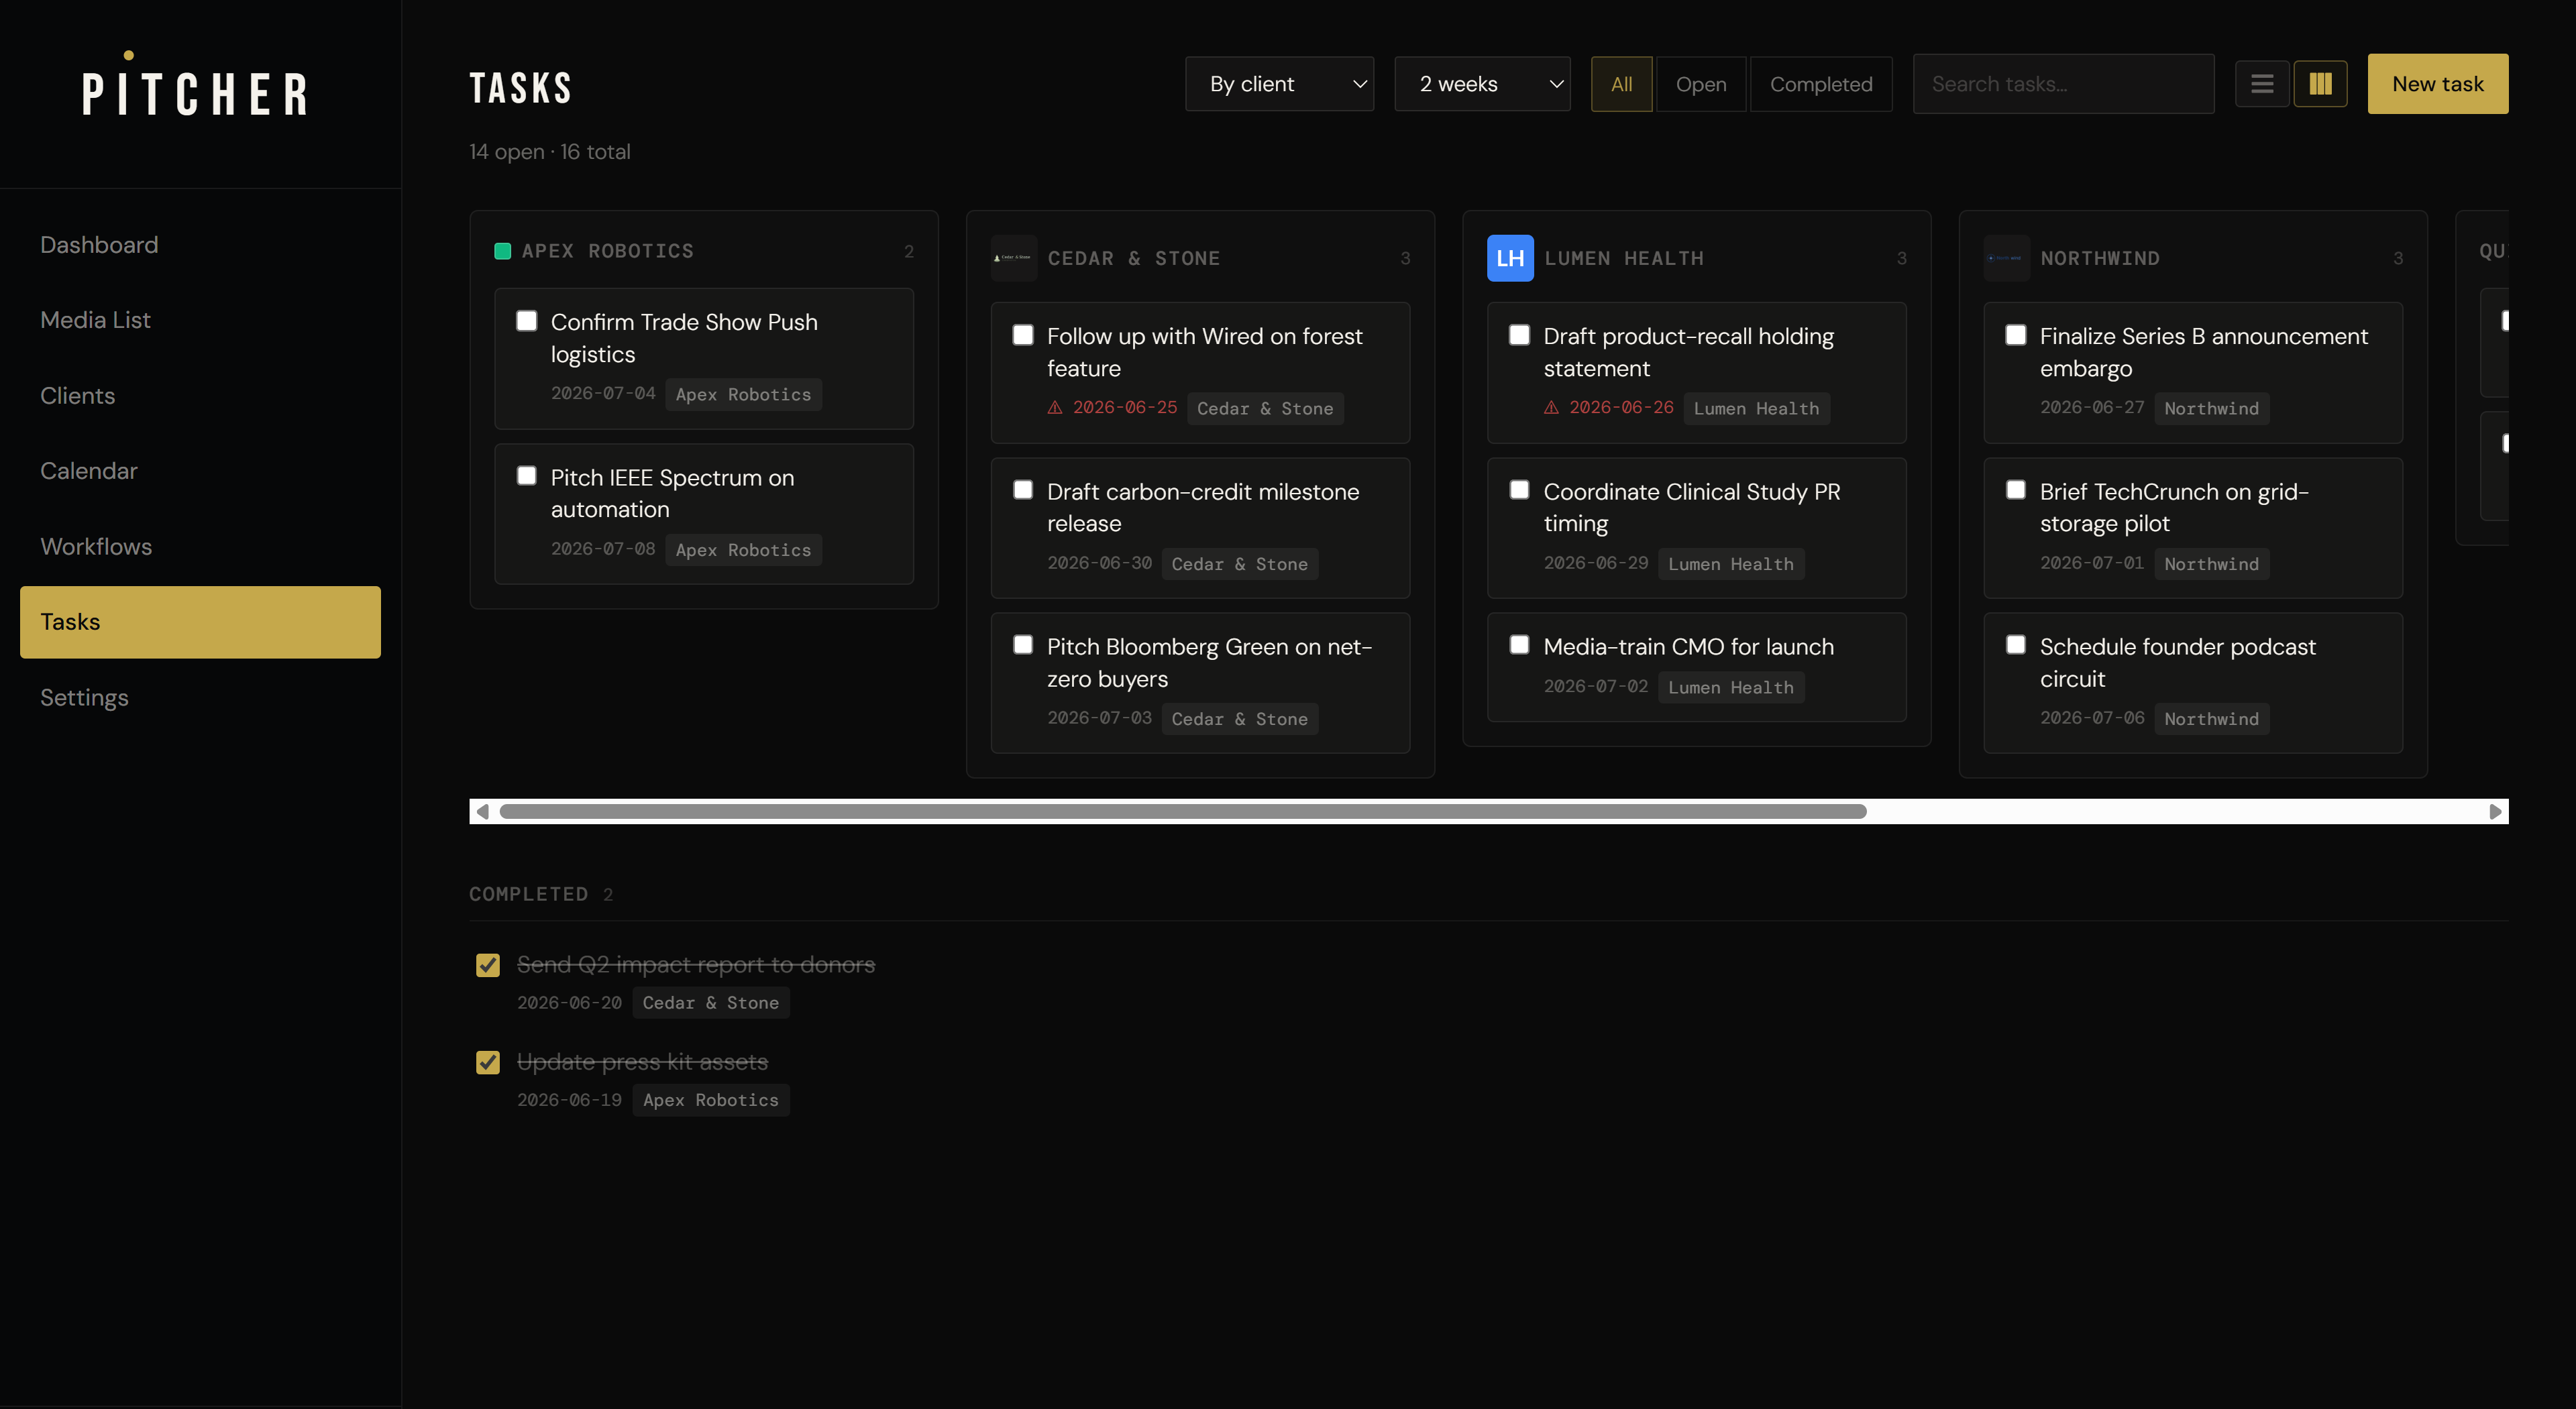Click the Northwind client logo
Image resolution: width=2576 pixels, height=1409 pixels.
pyautogui.click(x=2006, y=258)
